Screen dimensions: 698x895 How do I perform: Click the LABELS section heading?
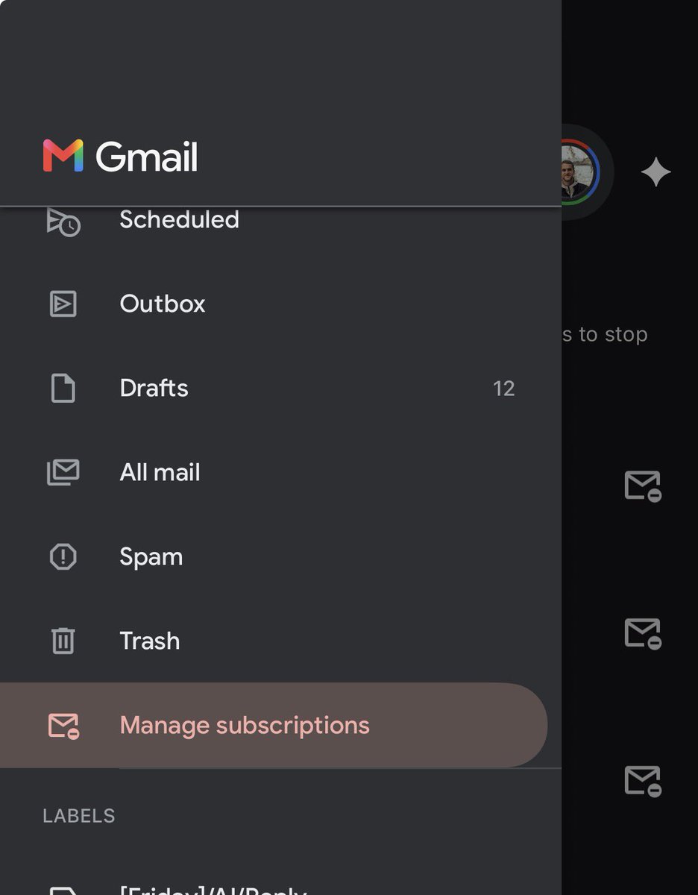click(79, 816)
